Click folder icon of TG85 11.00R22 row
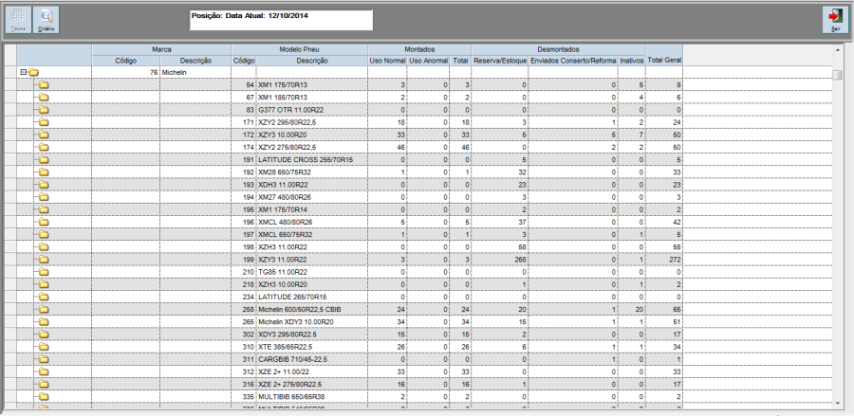Viewport: 854px width, 416px height. tap(44, 272)
